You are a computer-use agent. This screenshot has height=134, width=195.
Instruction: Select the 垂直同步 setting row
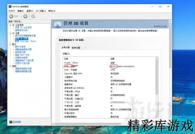[109, 84]
